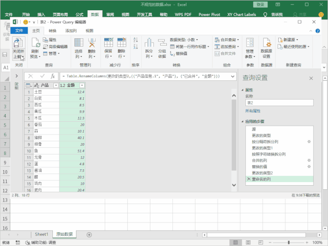Click the 关闭并上载 (Close & Load) icon
The width and height of the screenshot is (328, 246).
tap(18, 44)
